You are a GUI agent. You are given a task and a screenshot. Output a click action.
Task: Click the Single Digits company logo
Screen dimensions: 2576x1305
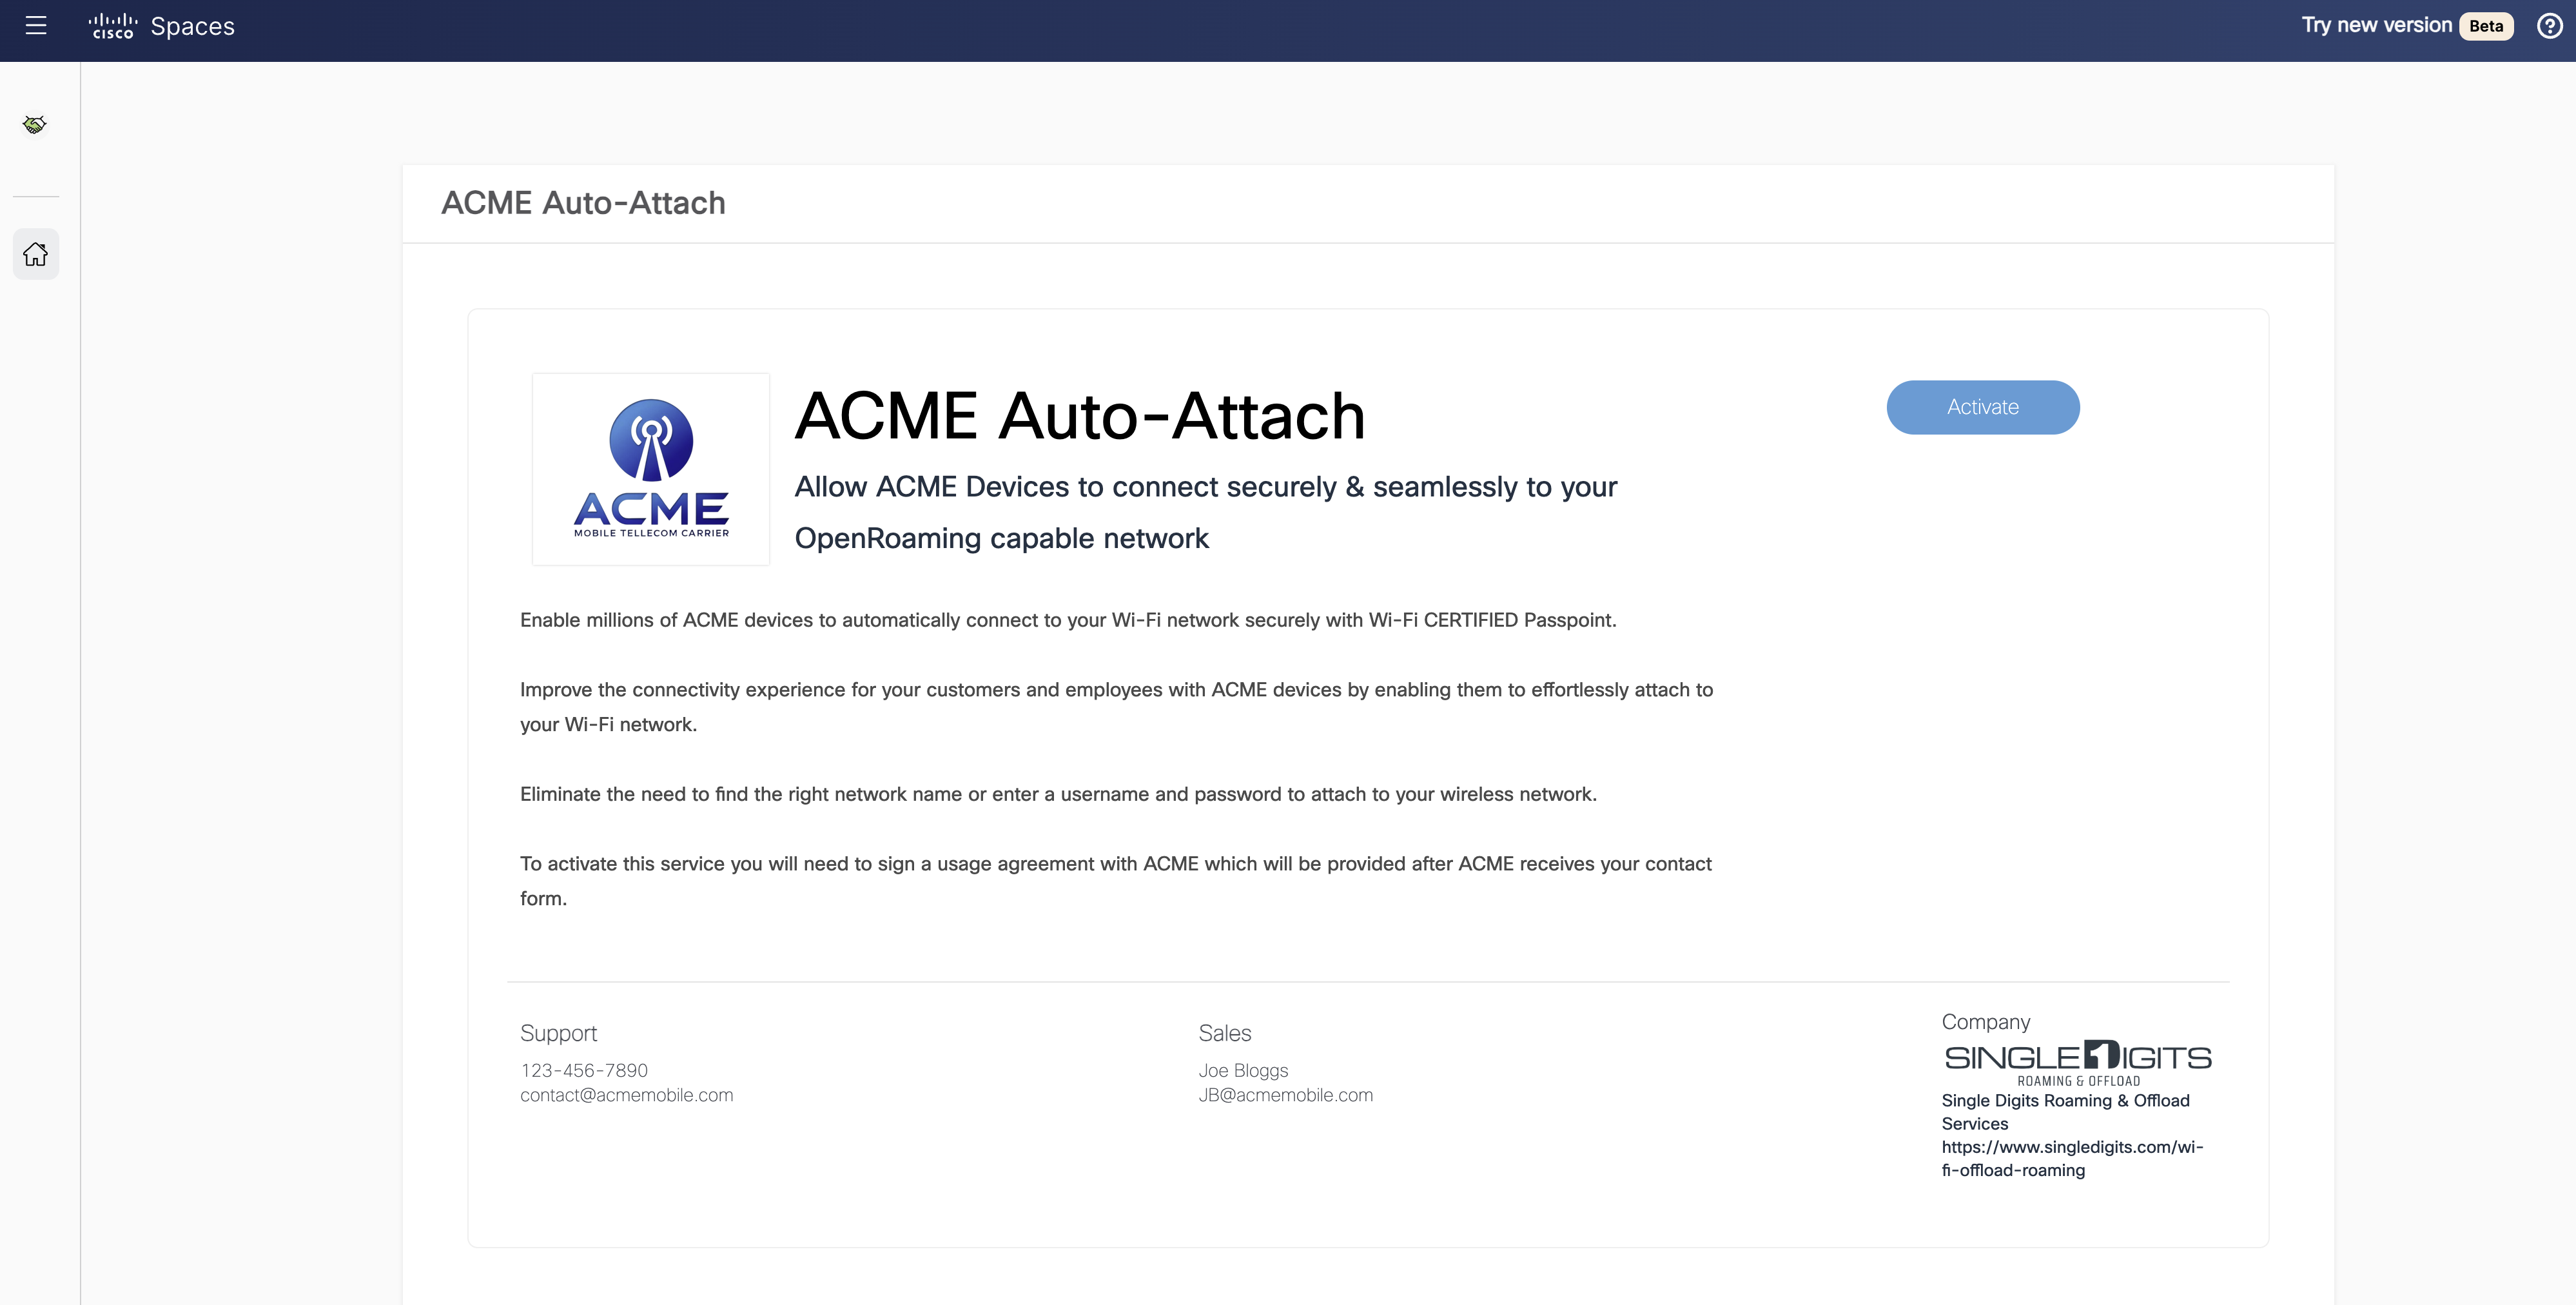(2077, 1062)
